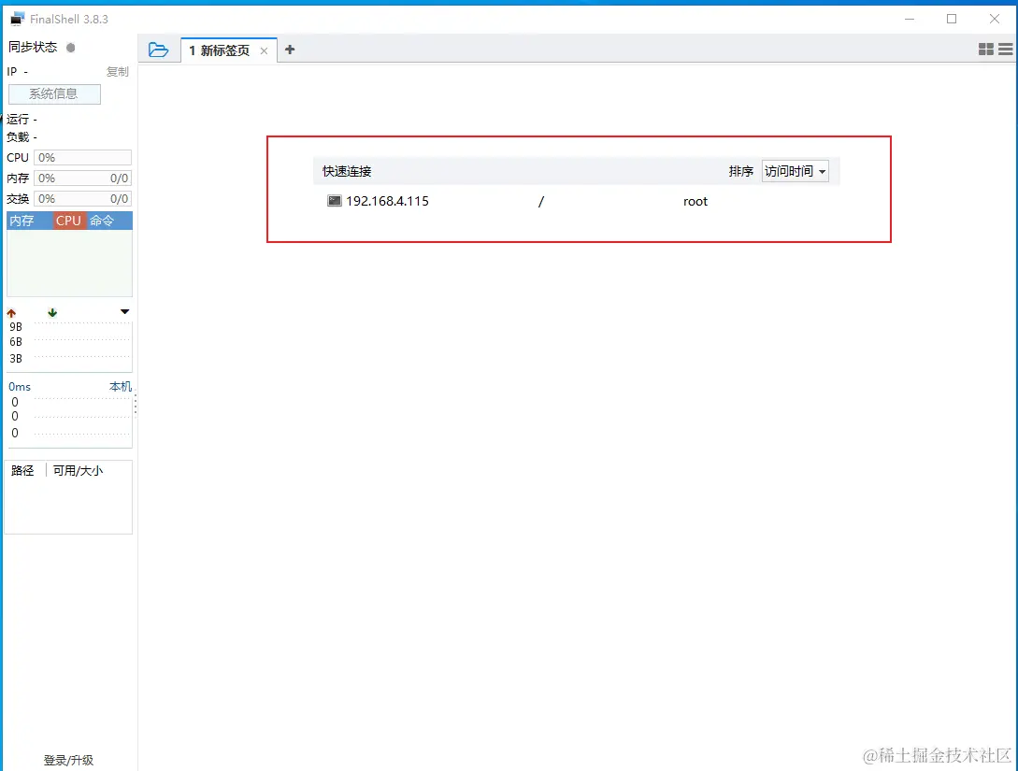This screenshot has width=1018, height=771.
Task: Click the 交换 usage 0% bar
Action: 82,198
